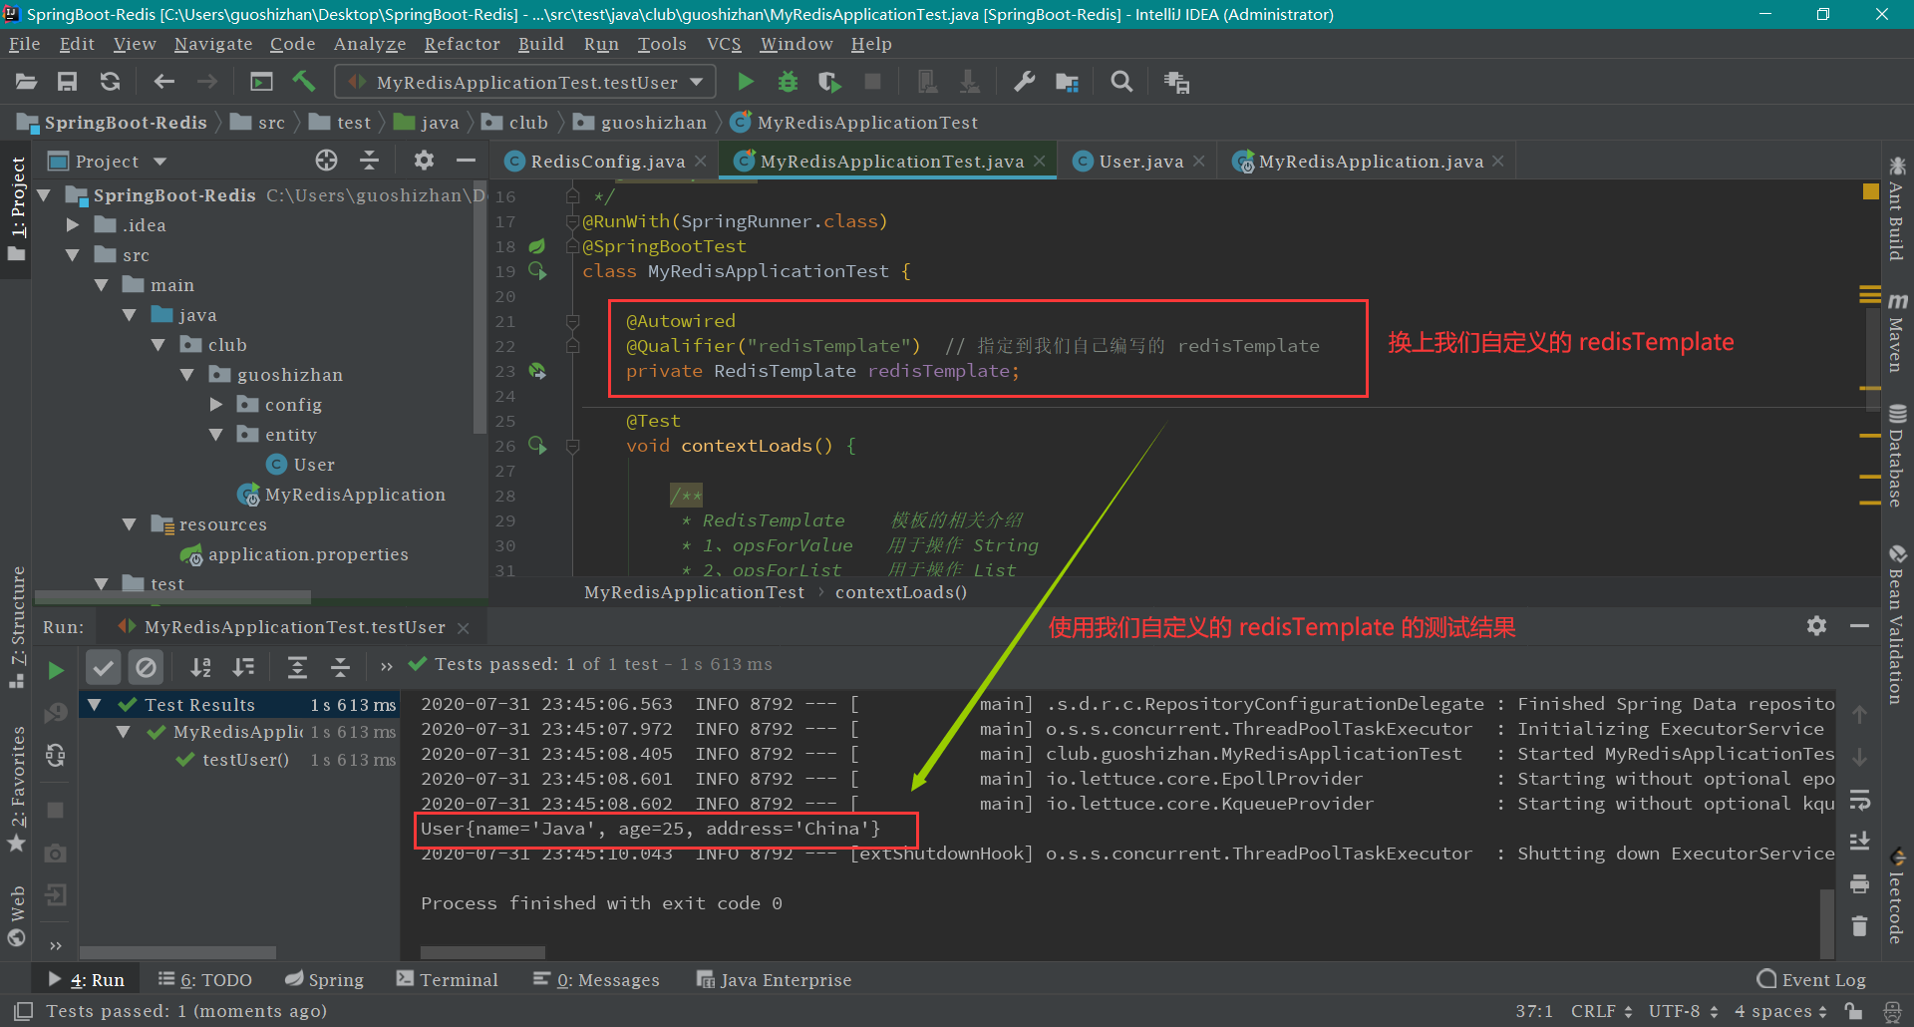Rerun the test with green arrow in Run panel
The width and height of the screenshot is (1914, 1027).
pos(56,670)
